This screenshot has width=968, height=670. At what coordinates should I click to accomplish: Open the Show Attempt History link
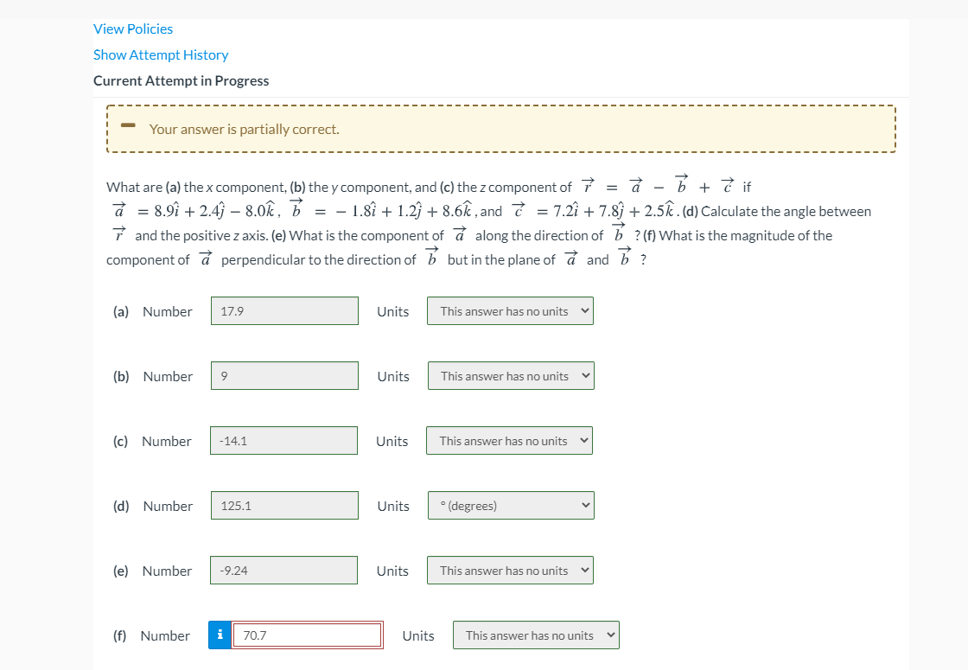coord(161,54)
